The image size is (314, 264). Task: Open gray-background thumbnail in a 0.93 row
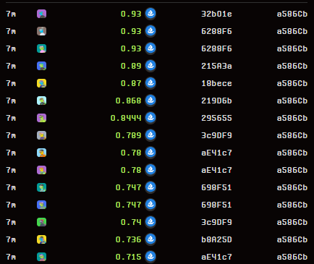click(x=41, y=31)
